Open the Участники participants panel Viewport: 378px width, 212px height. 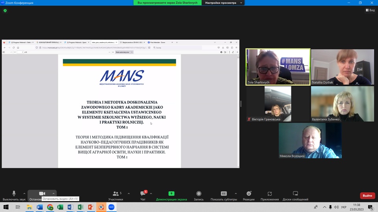[x=116, y=196]
